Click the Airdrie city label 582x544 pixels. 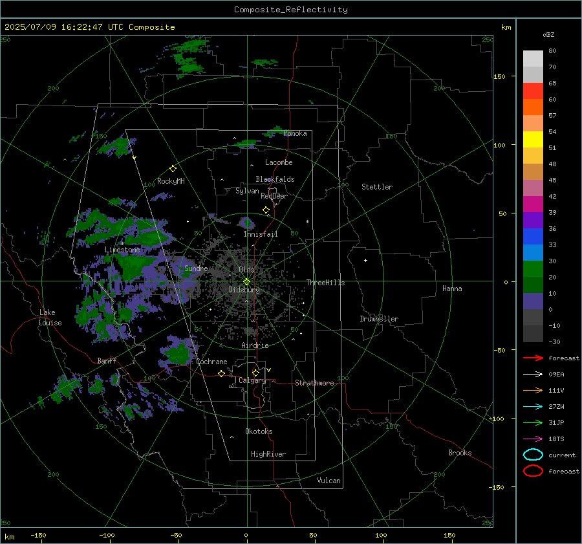coord(255,345)
